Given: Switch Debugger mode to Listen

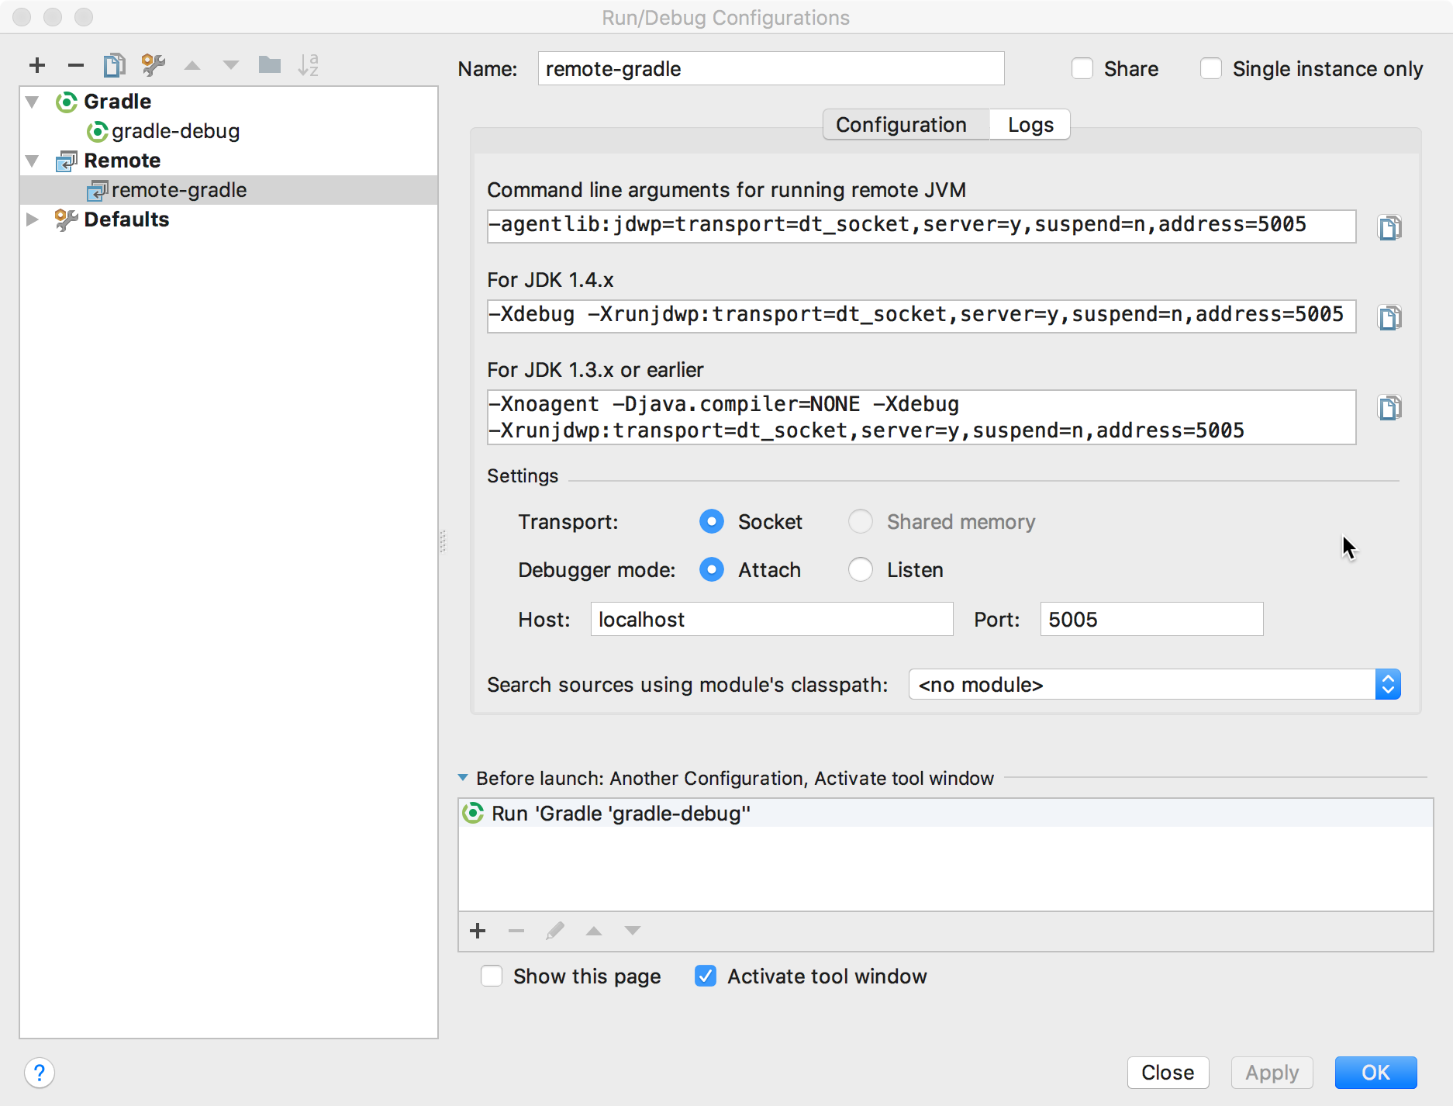Looking at the screenshot, I should tap(861, 569).
